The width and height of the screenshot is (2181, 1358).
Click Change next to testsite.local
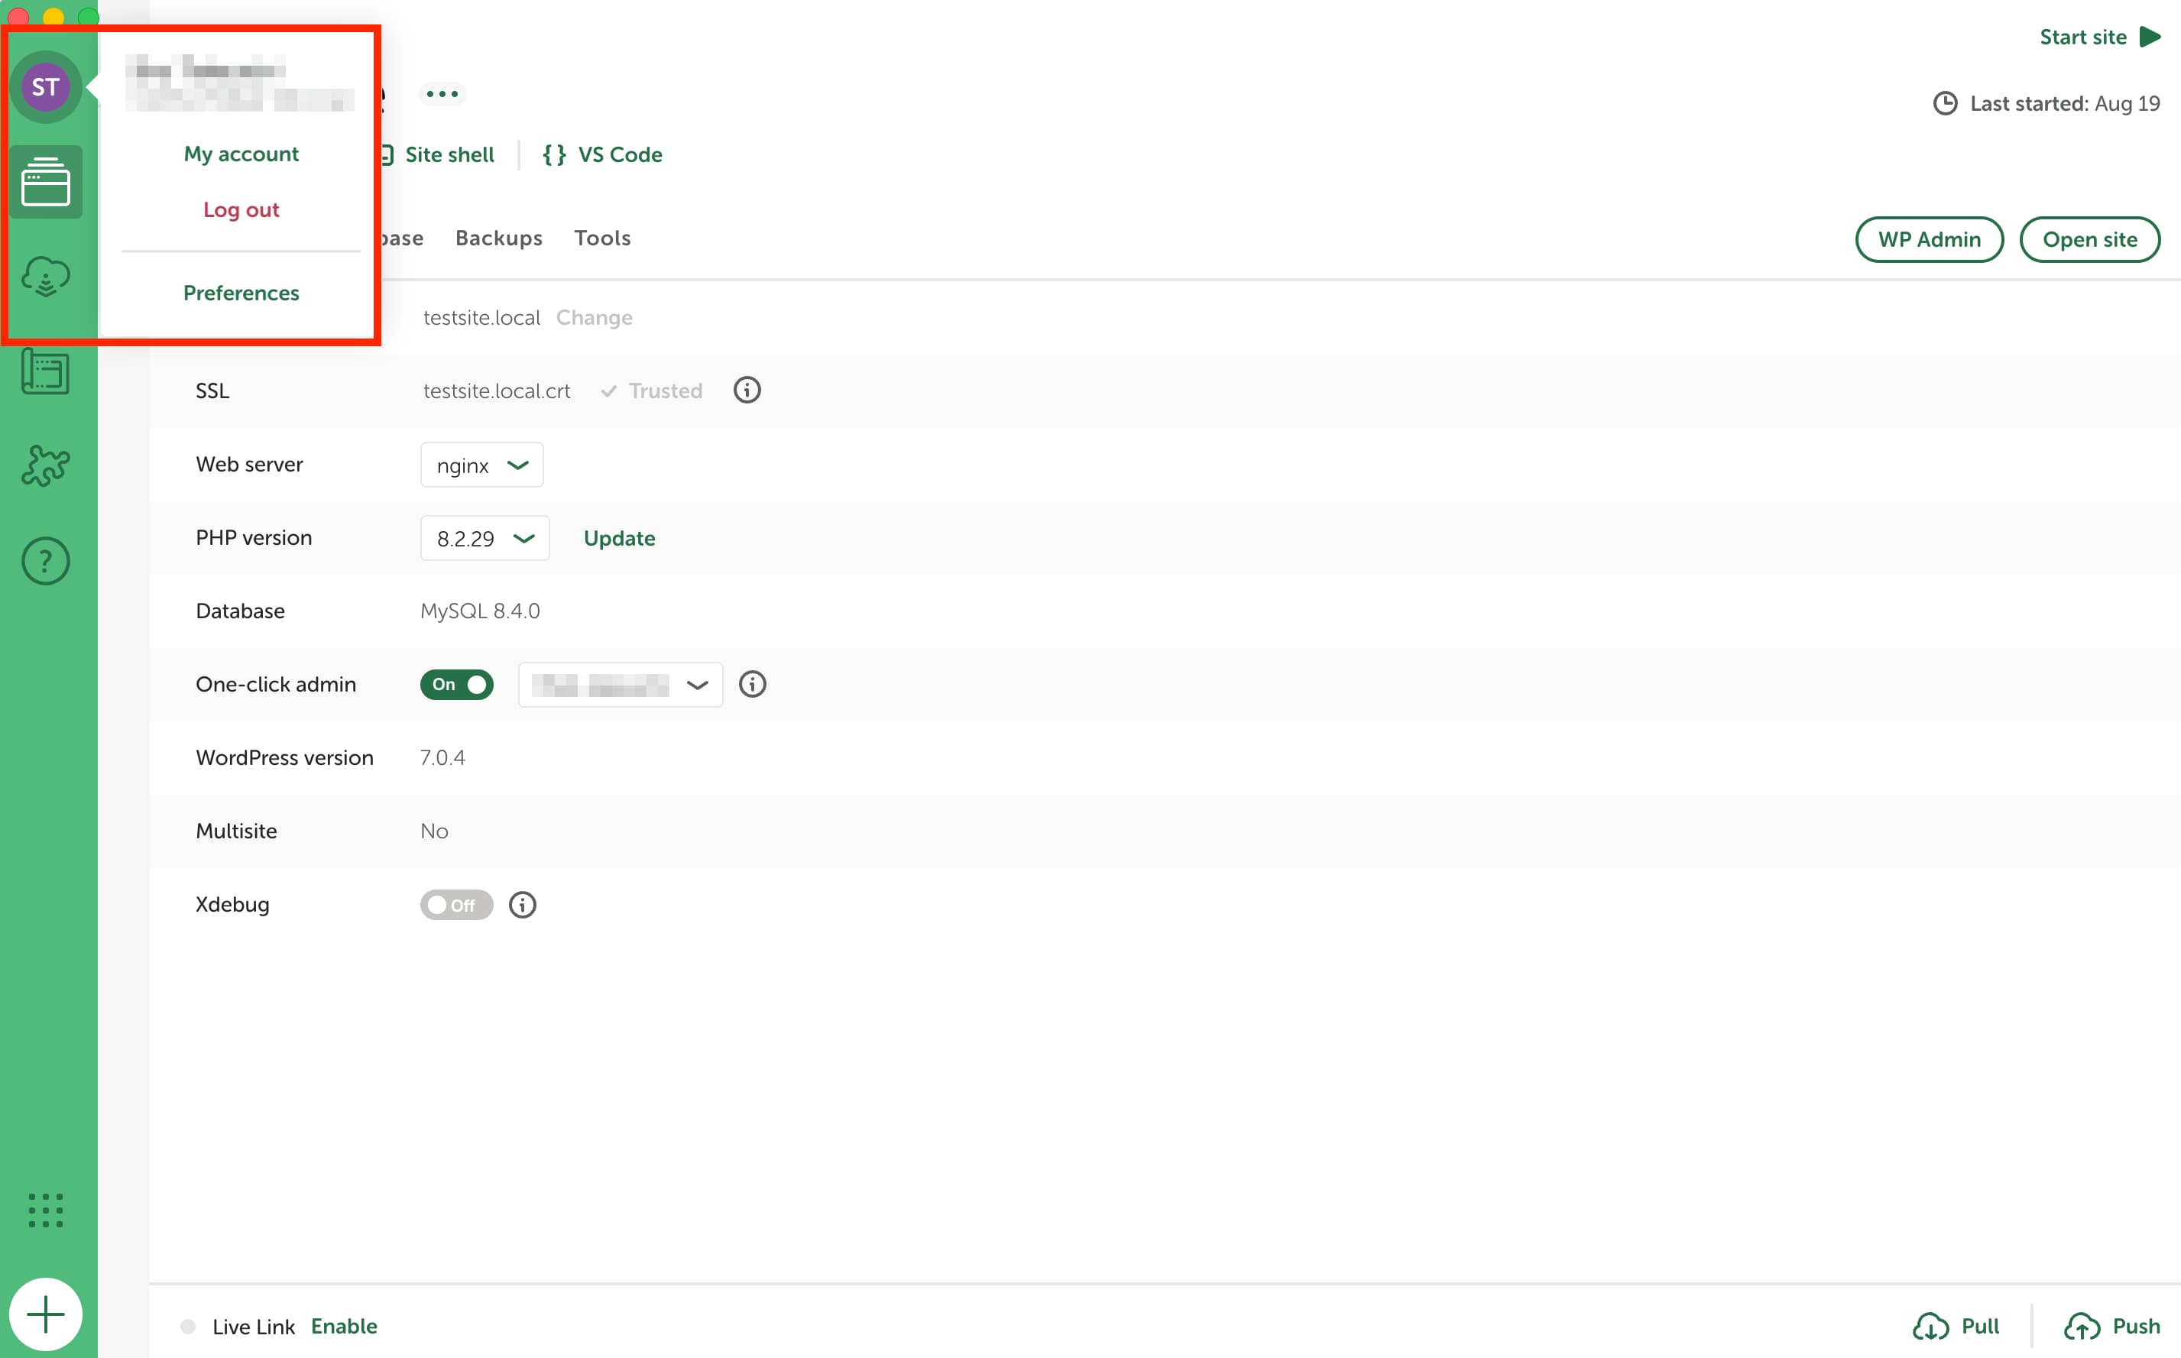pyautogui.click(x=595, y=318)
